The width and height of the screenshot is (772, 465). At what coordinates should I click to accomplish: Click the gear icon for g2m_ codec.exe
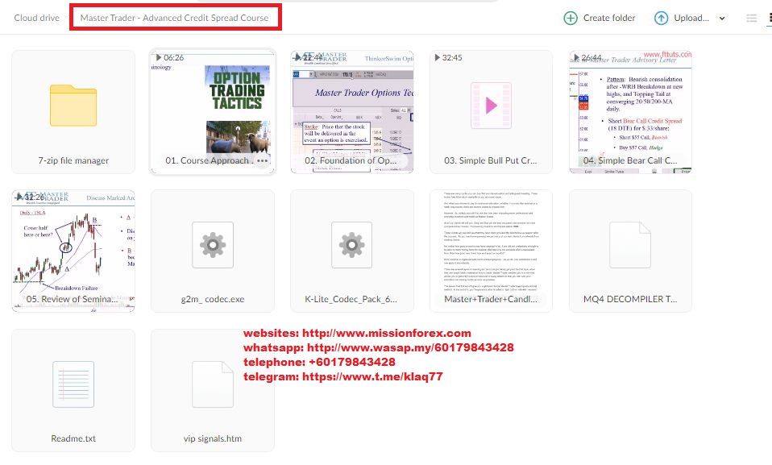pyautogui.click(x=213, y=245)
